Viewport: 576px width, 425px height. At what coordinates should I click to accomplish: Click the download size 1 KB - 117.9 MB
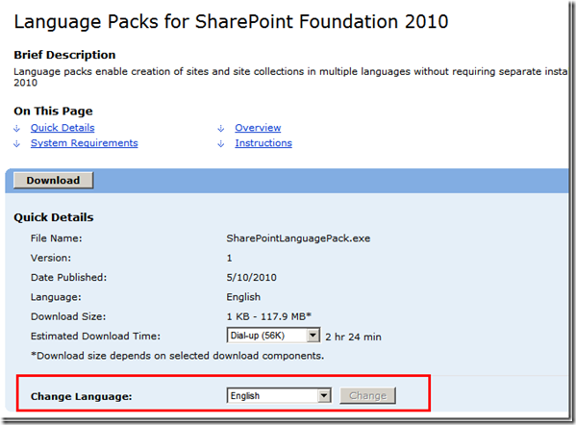[x=269, y=316]
